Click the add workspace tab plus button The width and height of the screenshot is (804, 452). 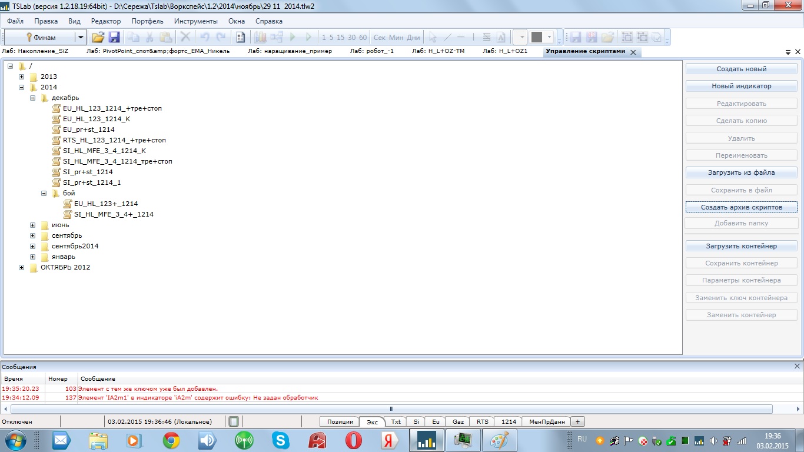[578, 421]
